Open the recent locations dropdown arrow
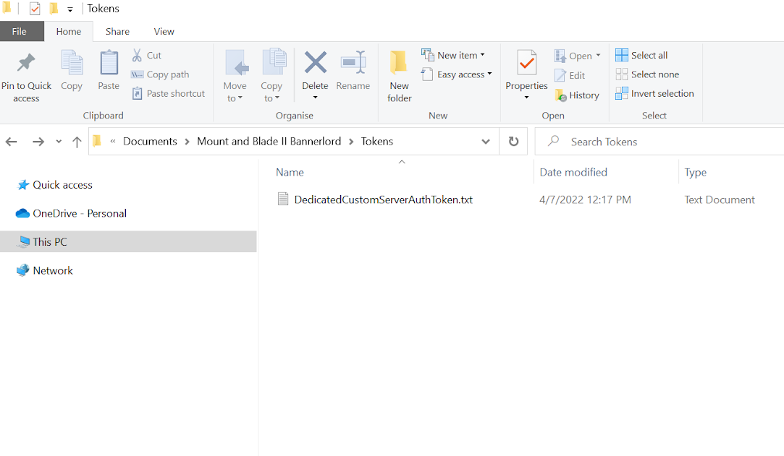 [59, 142]
